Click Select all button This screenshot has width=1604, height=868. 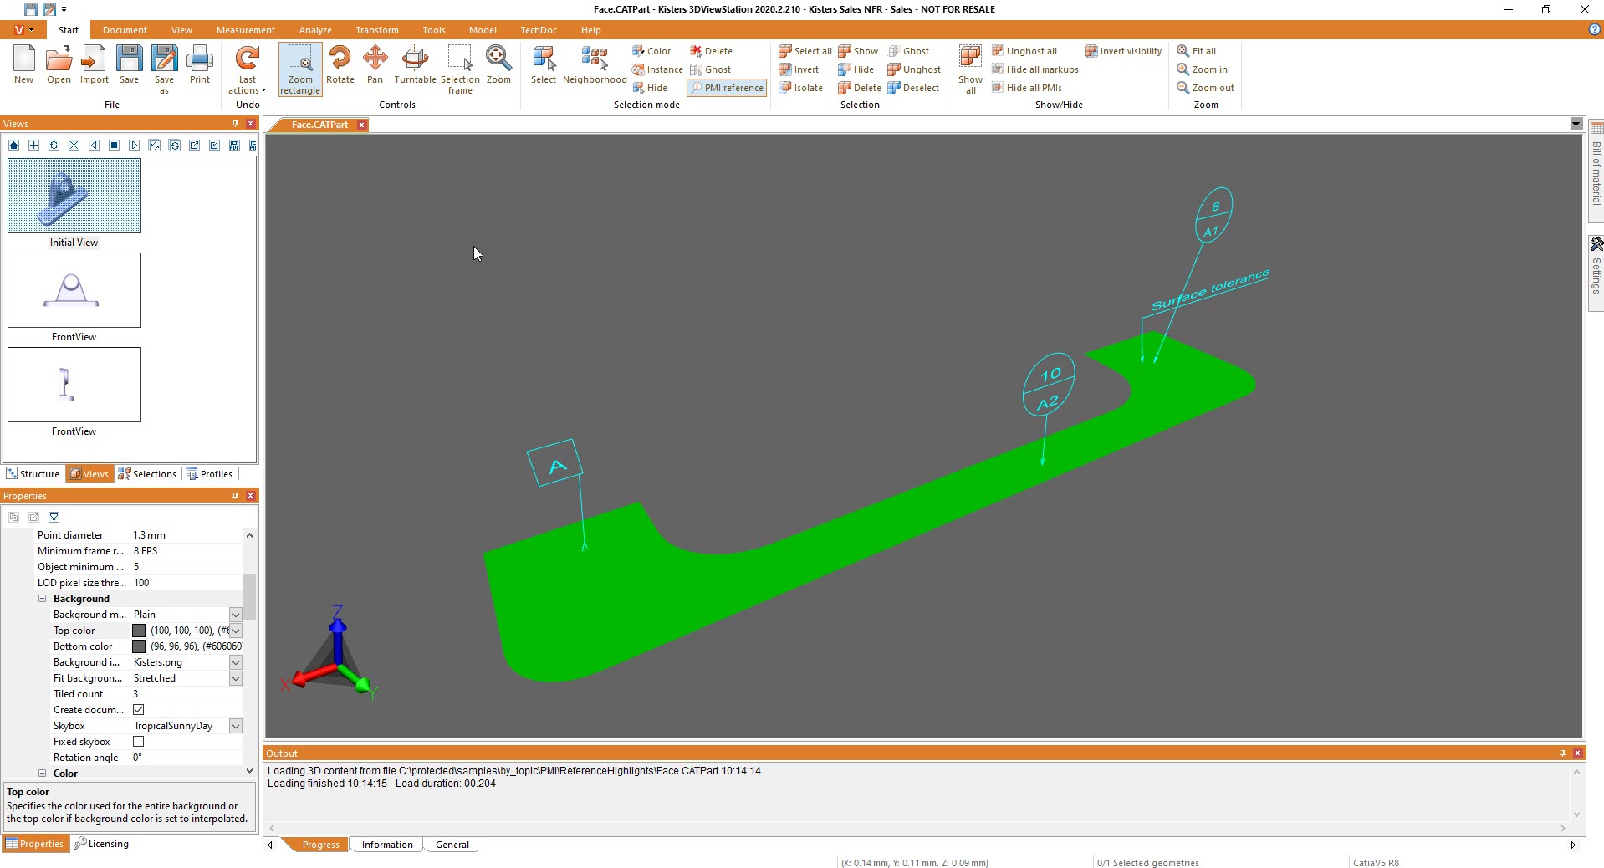pos(805,51)
